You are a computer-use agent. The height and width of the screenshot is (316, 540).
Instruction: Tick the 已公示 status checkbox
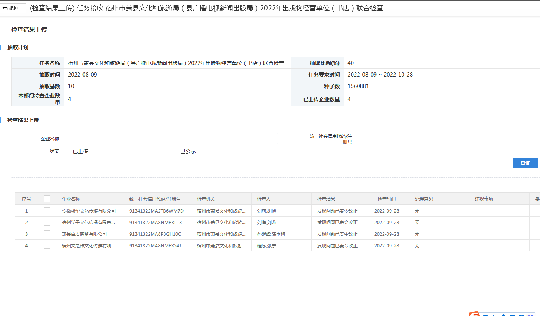pos(174,151)
